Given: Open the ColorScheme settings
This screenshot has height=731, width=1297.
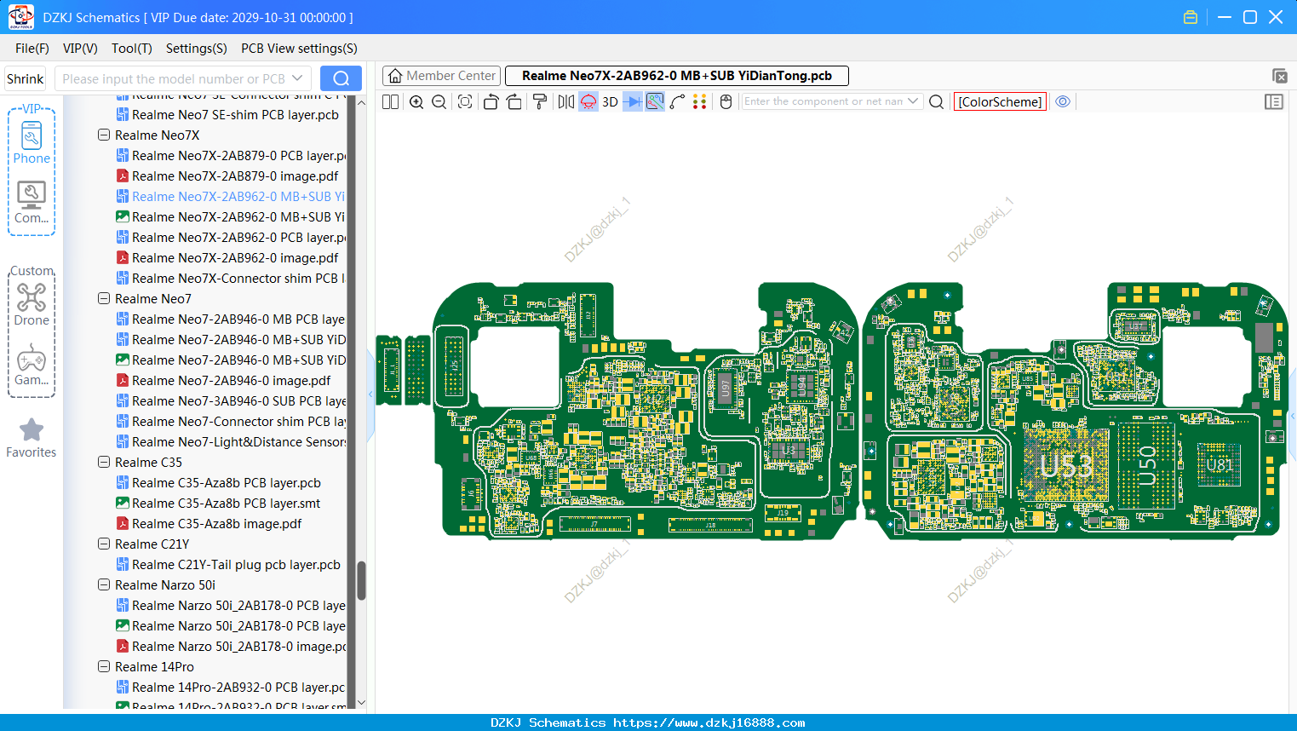Looking at the screenshot, I should (x=1000, y=101).
